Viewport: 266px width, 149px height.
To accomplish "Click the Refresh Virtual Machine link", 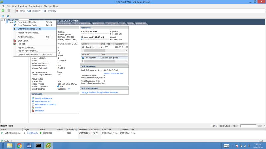I will point(113,73).
